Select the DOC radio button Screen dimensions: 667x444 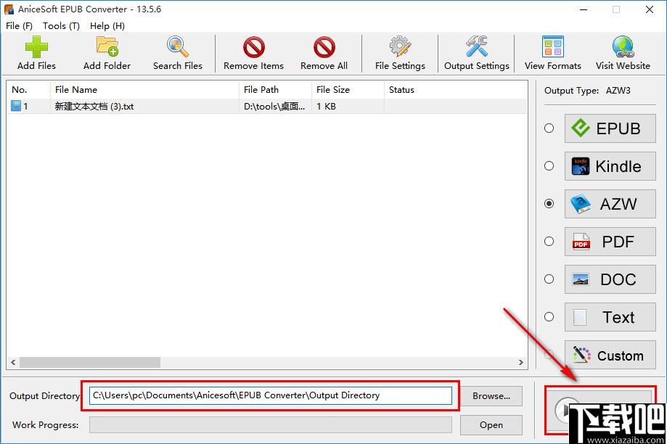549,279
